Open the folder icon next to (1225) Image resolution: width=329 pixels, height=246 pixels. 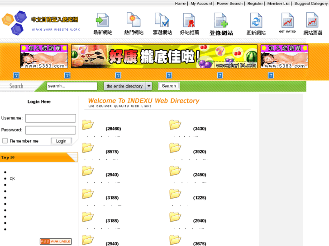pyautogui.click(x=175, y=194)
